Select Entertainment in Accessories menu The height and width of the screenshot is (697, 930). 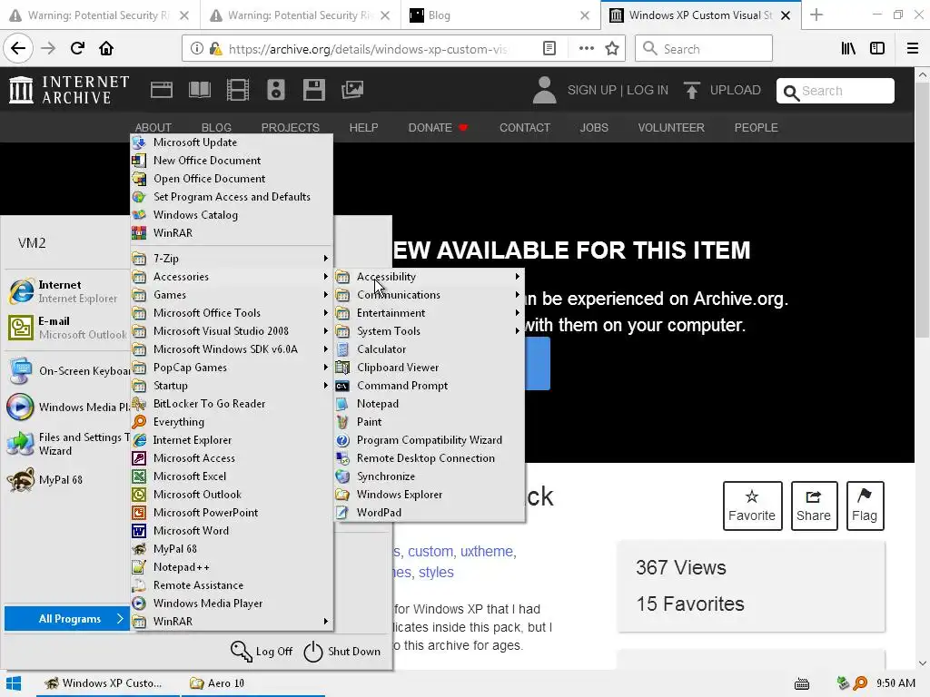tap(430, 313)
